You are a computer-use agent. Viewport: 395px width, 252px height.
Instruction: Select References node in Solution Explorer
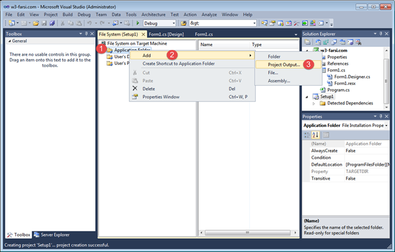click(337, 64)
